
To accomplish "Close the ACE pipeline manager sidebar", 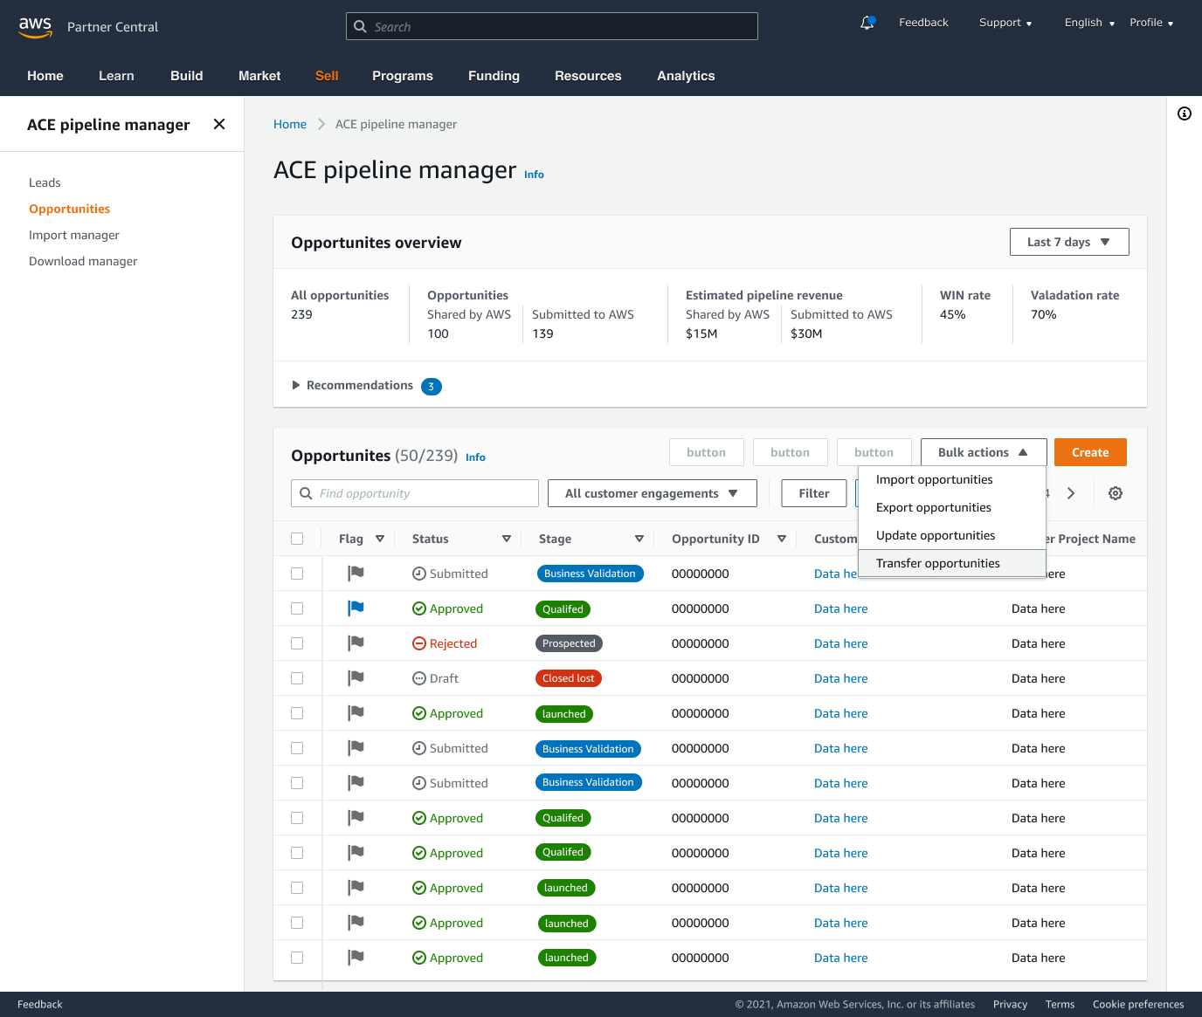I will [219, 124].
